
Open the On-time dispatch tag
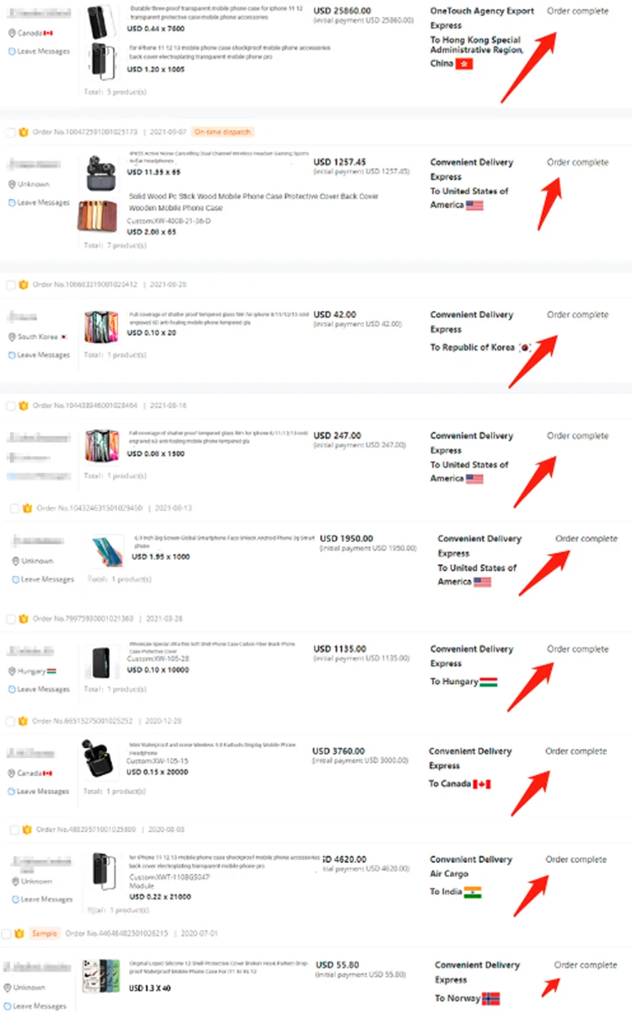point(222,132)
